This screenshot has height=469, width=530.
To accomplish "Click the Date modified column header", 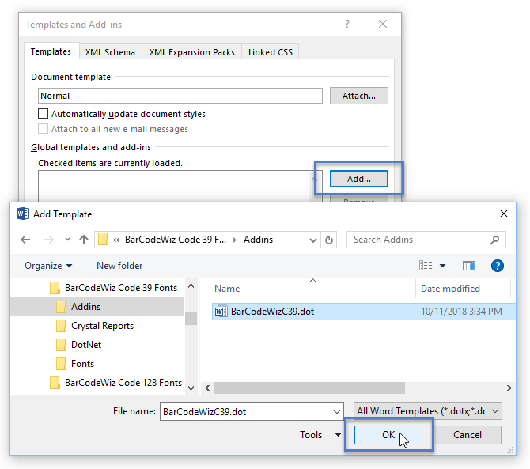I will (450, 289).
